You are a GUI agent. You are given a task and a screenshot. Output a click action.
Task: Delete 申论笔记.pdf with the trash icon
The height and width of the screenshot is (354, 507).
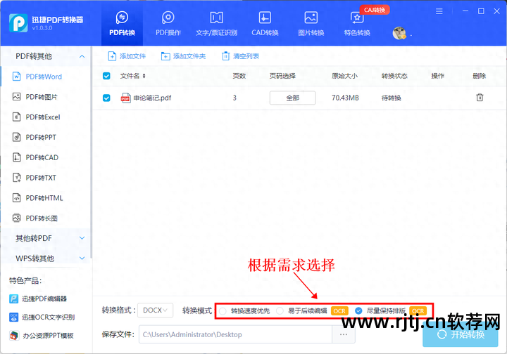(480, 97)
